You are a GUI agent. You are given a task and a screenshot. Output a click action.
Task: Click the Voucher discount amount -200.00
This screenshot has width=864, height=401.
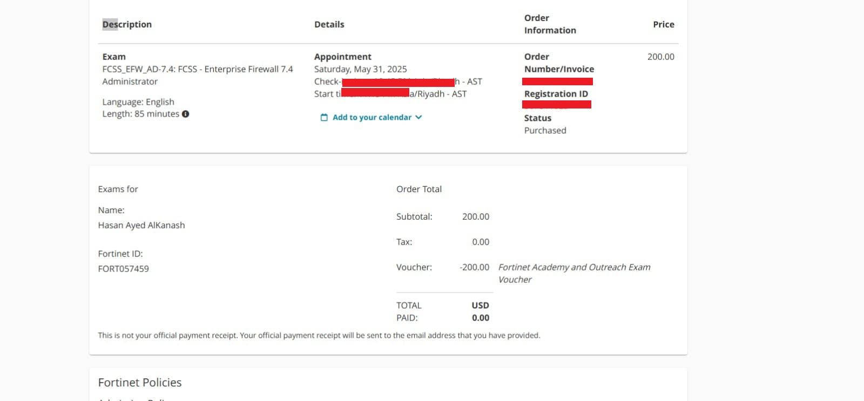click(474, 267)
